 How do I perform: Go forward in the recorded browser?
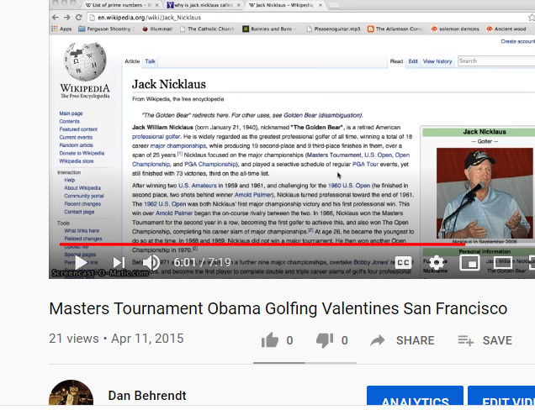pos(67,18)
